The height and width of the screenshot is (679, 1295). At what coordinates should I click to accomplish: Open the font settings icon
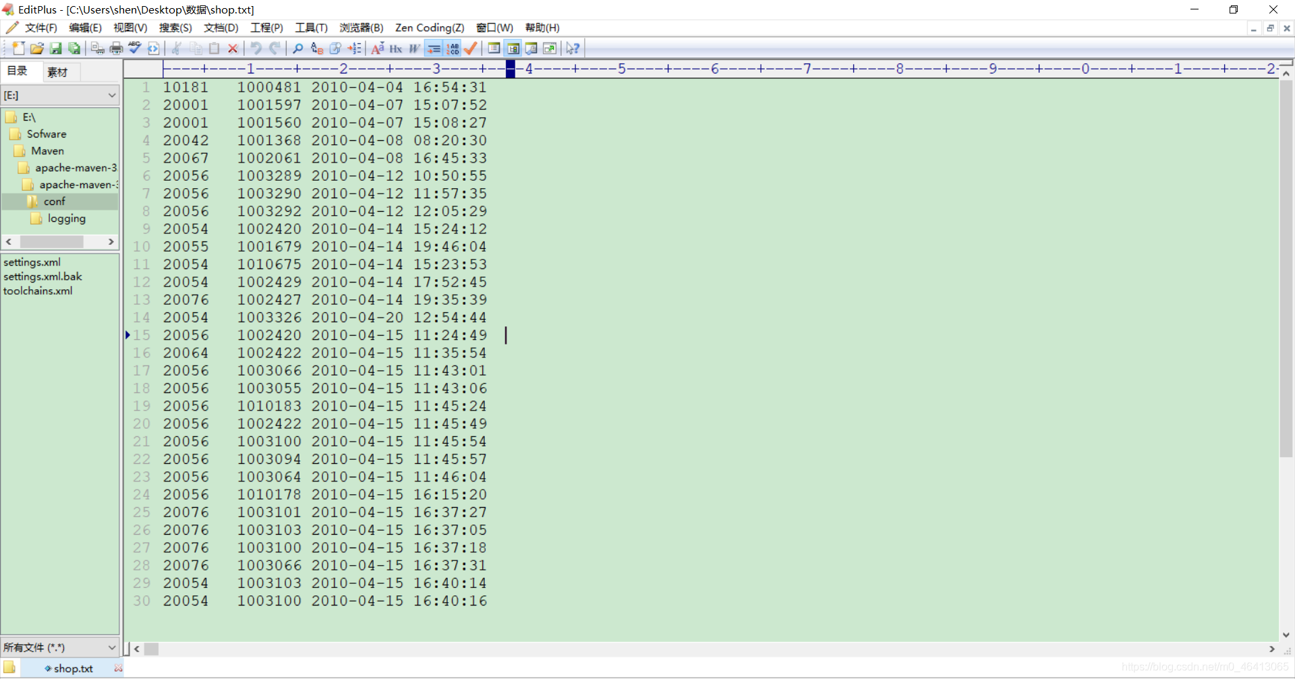coord(378,49)
